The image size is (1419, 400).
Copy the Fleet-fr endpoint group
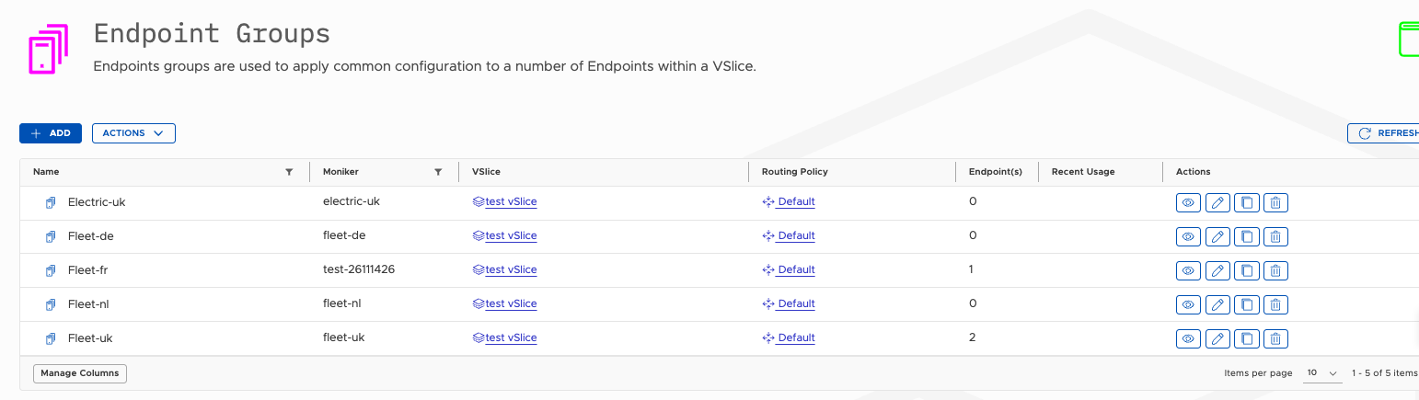pos(1246,271)
